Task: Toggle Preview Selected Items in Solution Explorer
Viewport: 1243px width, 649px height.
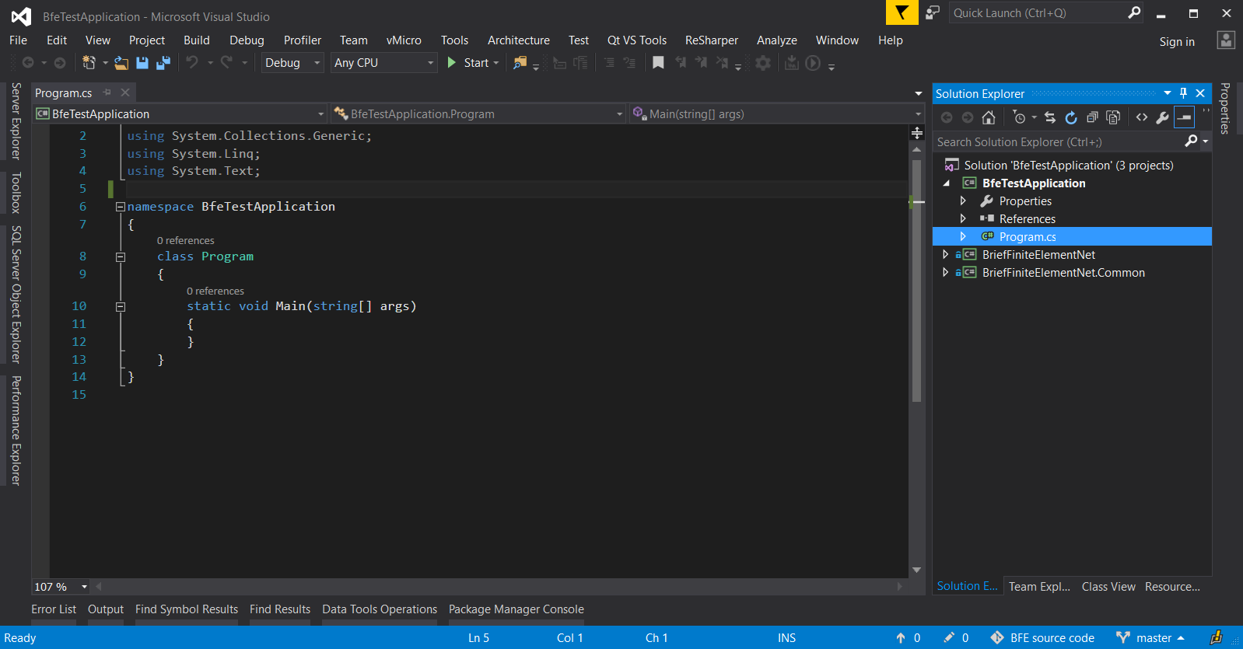Action: coord(1184,117)
